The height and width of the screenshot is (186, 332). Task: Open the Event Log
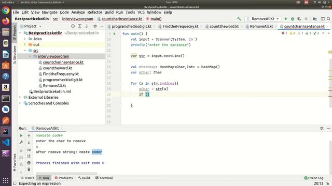313,178
